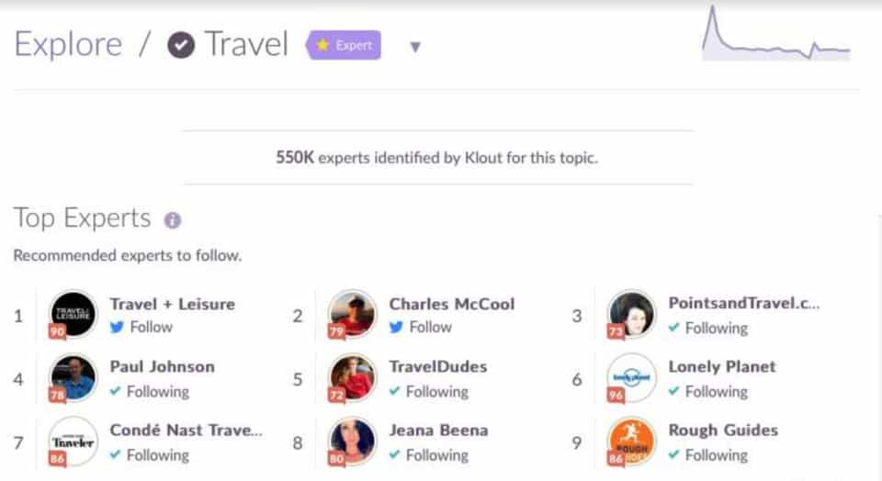Expand the topic dropdown arrow beside Expert
The image size is (882, 481).
[415, 47]
